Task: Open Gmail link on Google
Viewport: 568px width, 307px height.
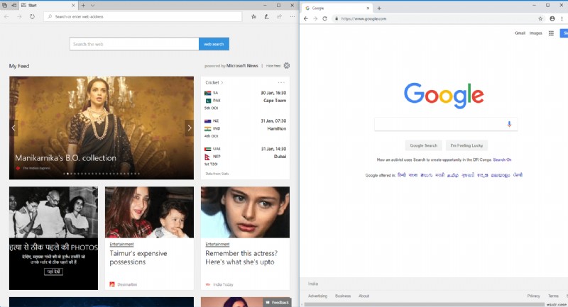Action: pos(520,33)
